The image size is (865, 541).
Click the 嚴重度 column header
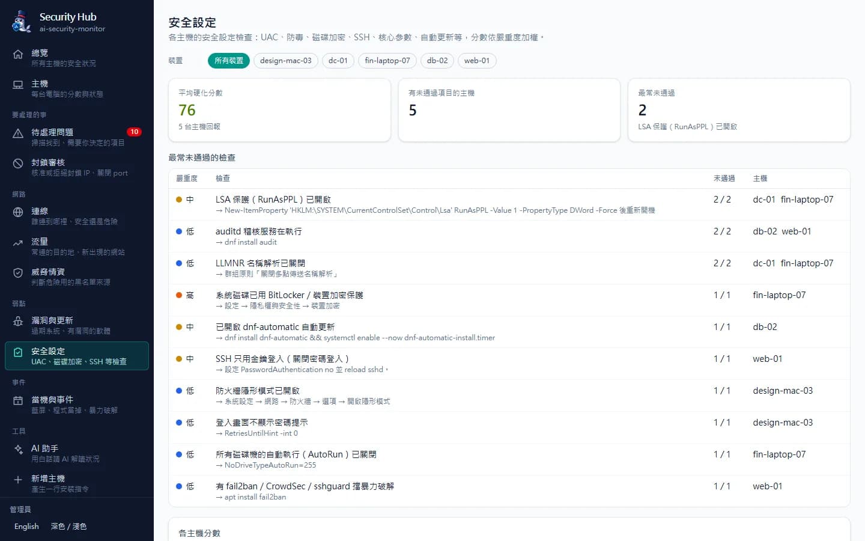(x=187, y=179)
